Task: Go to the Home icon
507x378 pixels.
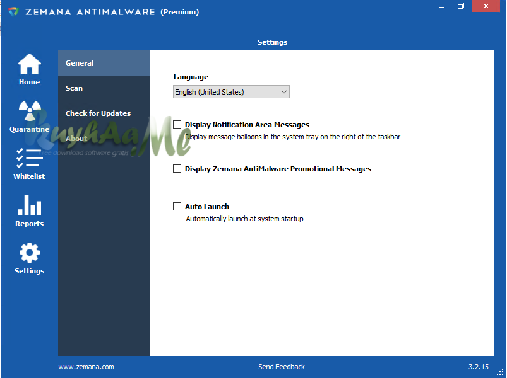Action: (x=29, y=64)
